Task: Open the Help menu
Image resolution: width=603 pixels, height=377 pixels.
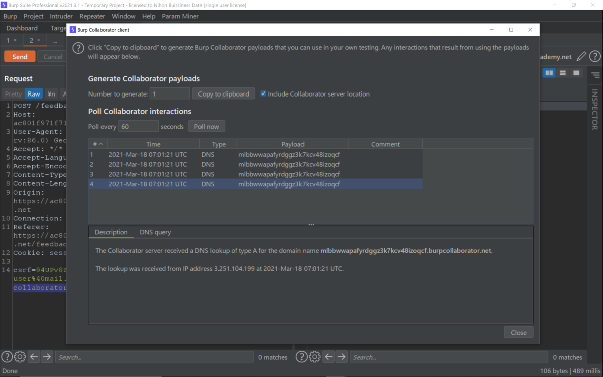Action: pos(149,16)
